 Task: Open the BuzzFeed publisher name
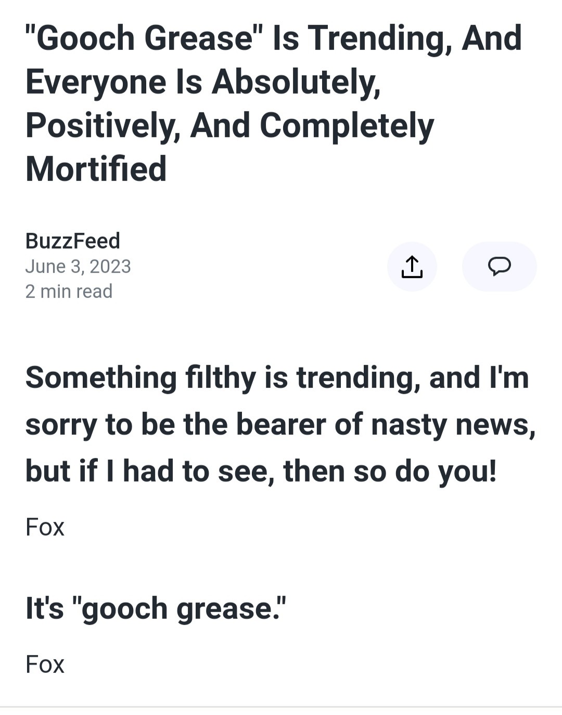point(73,241)
